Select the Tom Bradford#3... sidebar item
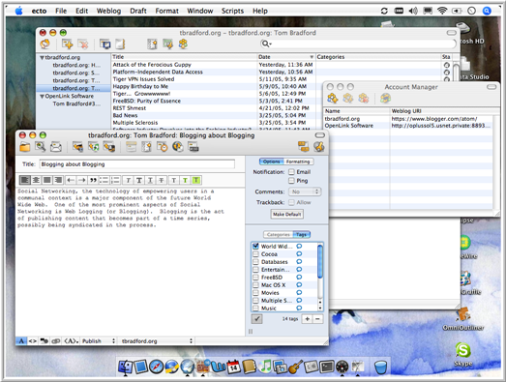 point(76,103)
